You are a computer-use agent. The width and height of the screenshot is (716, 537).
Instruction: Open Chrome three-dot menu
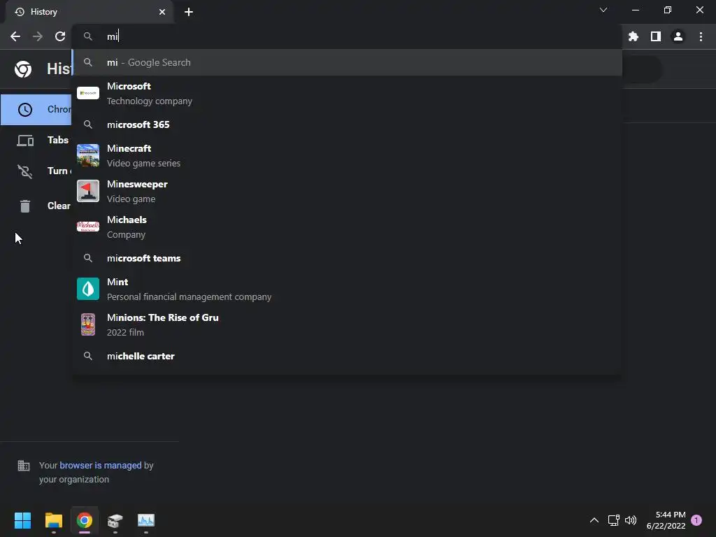(701, 36)
